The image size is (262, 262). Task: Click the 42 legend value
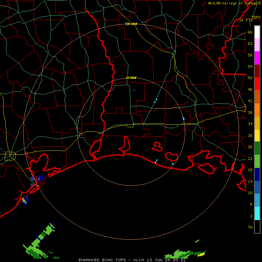pos(250,101)
